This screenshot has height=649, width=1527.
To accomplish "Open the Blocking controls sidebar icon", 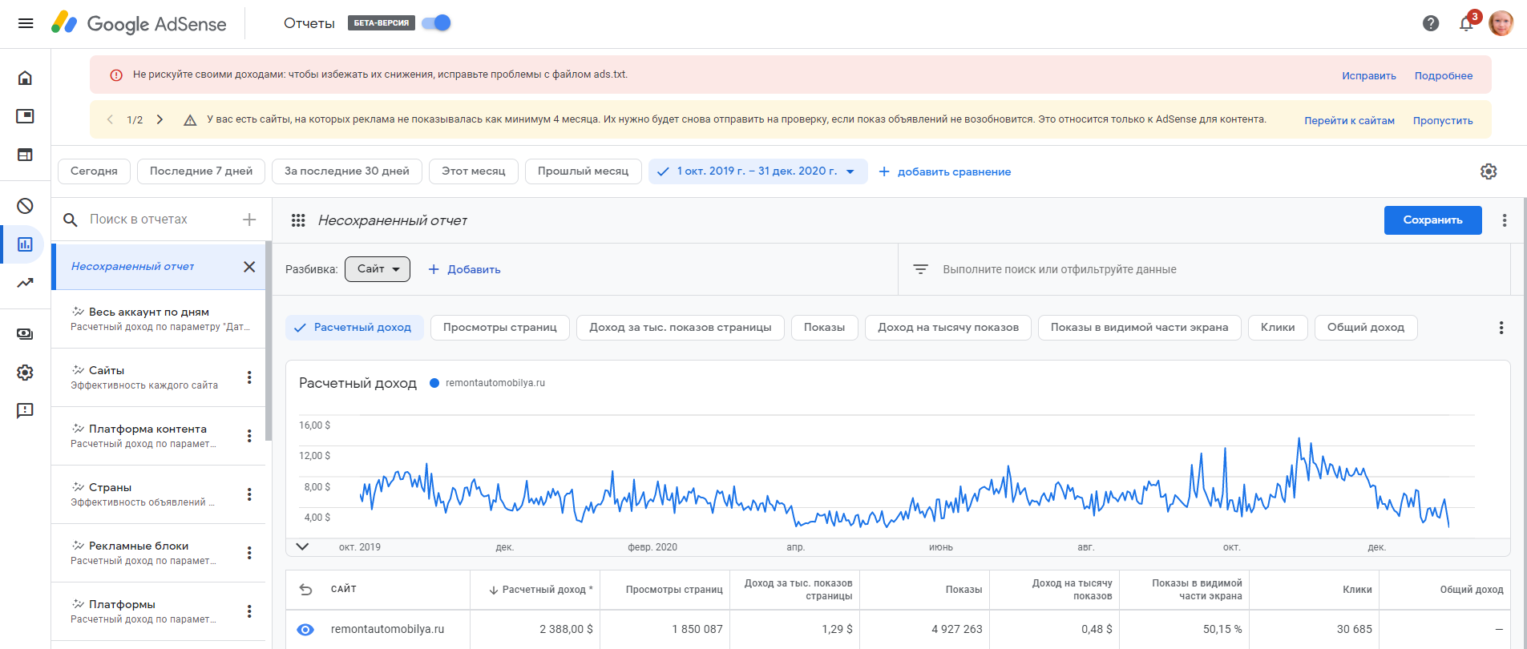I will pyautogui.click(x=25, y=206).
